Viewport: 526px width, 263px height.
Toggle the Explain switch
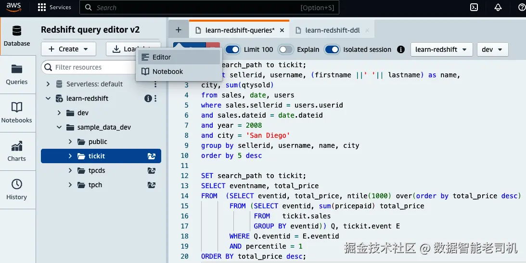(285, 49)
